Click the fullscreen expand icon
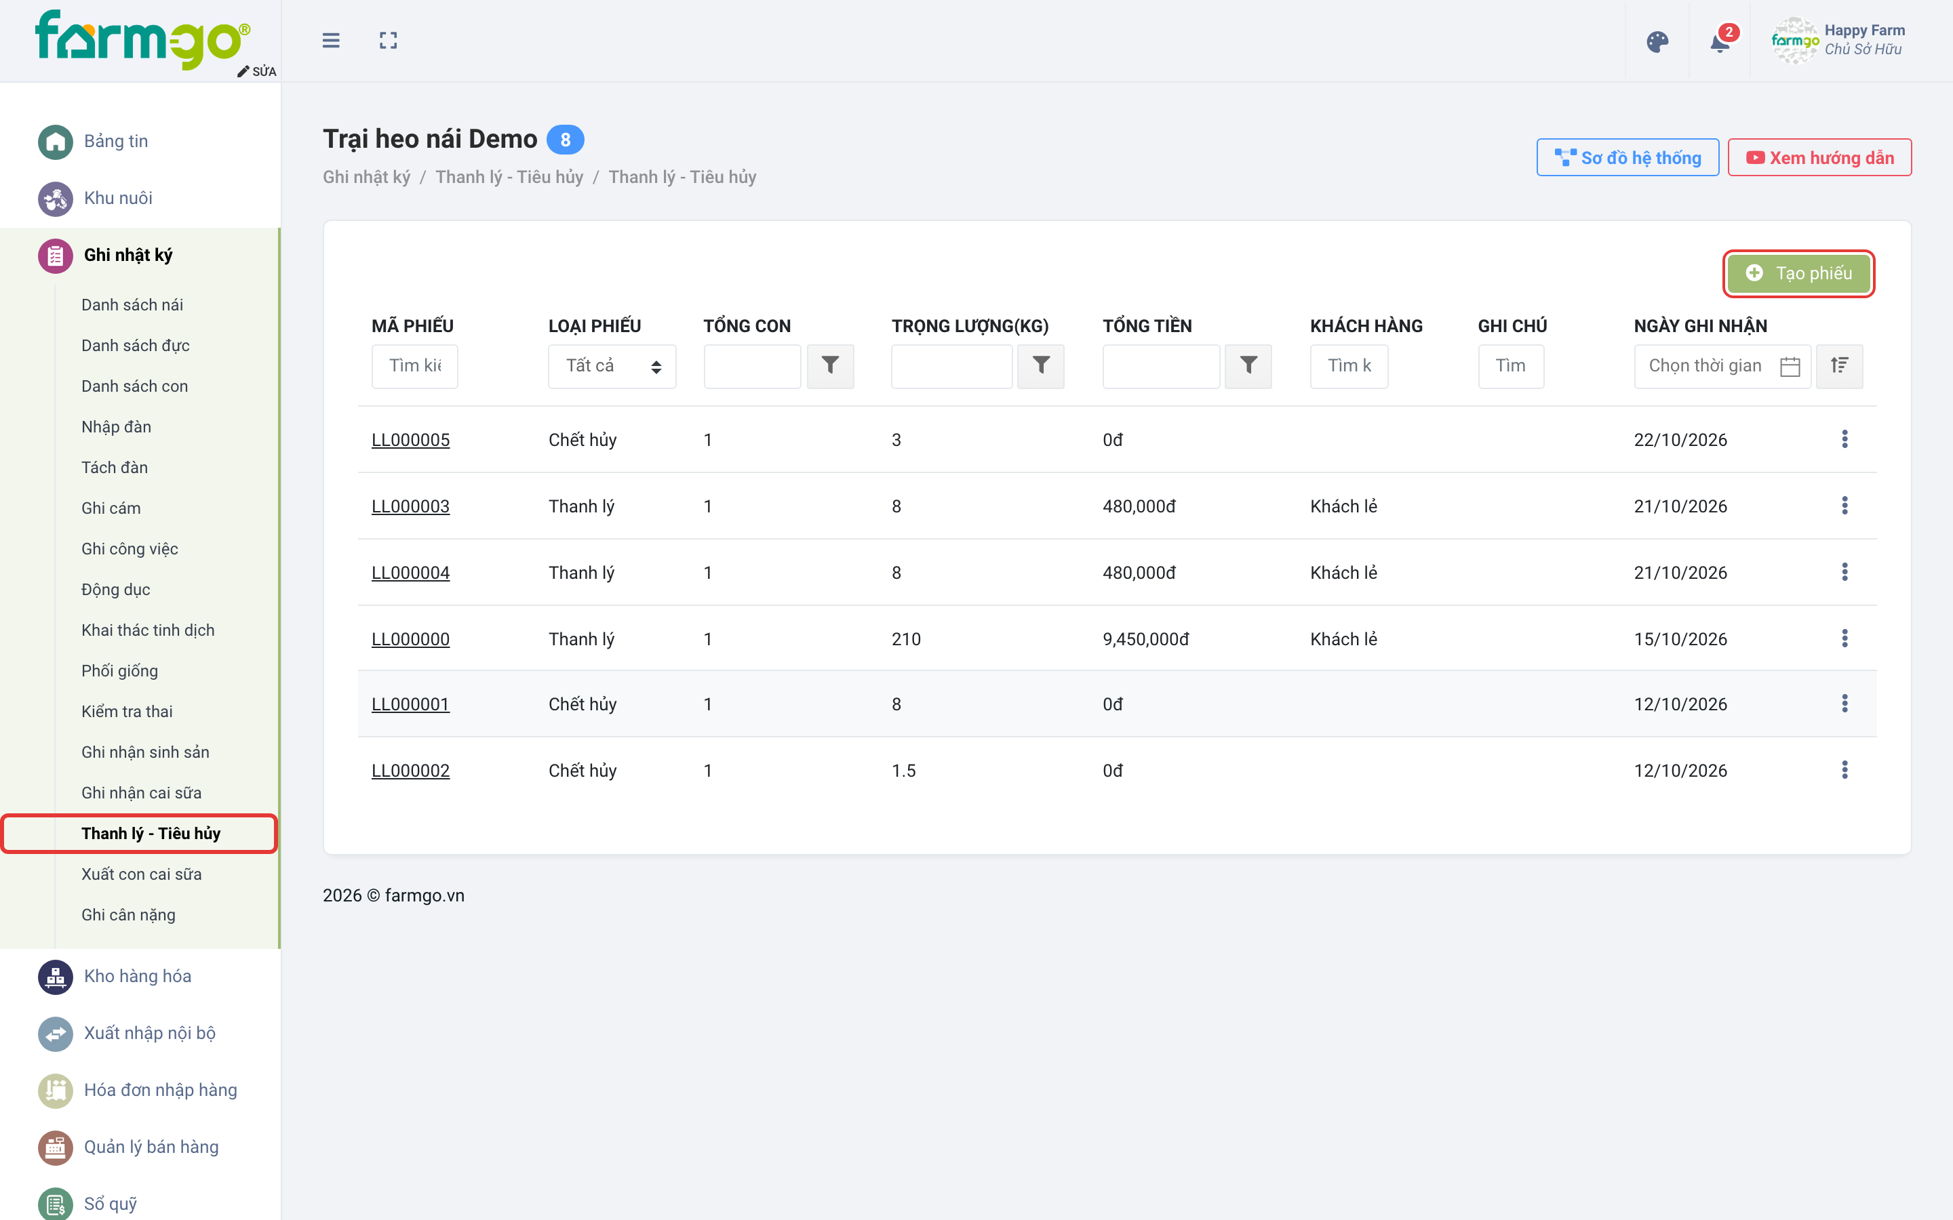Image resolution: width=1953 pixels, height=1220 pixels. click(x=388, y=41)
